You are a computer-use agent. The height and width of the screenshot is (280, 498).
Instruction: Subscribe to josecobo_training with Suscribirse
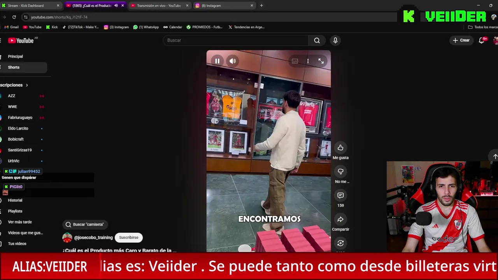129,238
